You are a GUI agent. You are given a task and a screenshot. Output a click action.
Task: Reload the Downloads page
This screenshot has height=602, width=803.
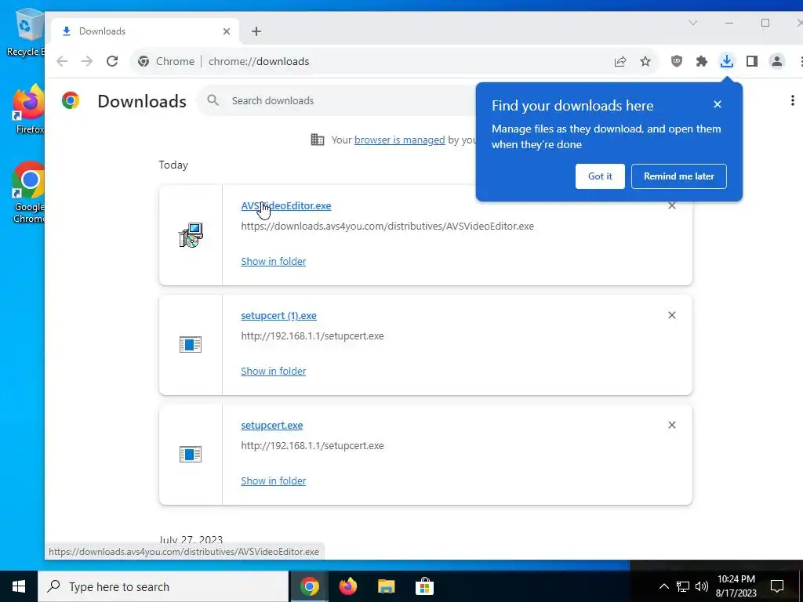tap(112, 61)
